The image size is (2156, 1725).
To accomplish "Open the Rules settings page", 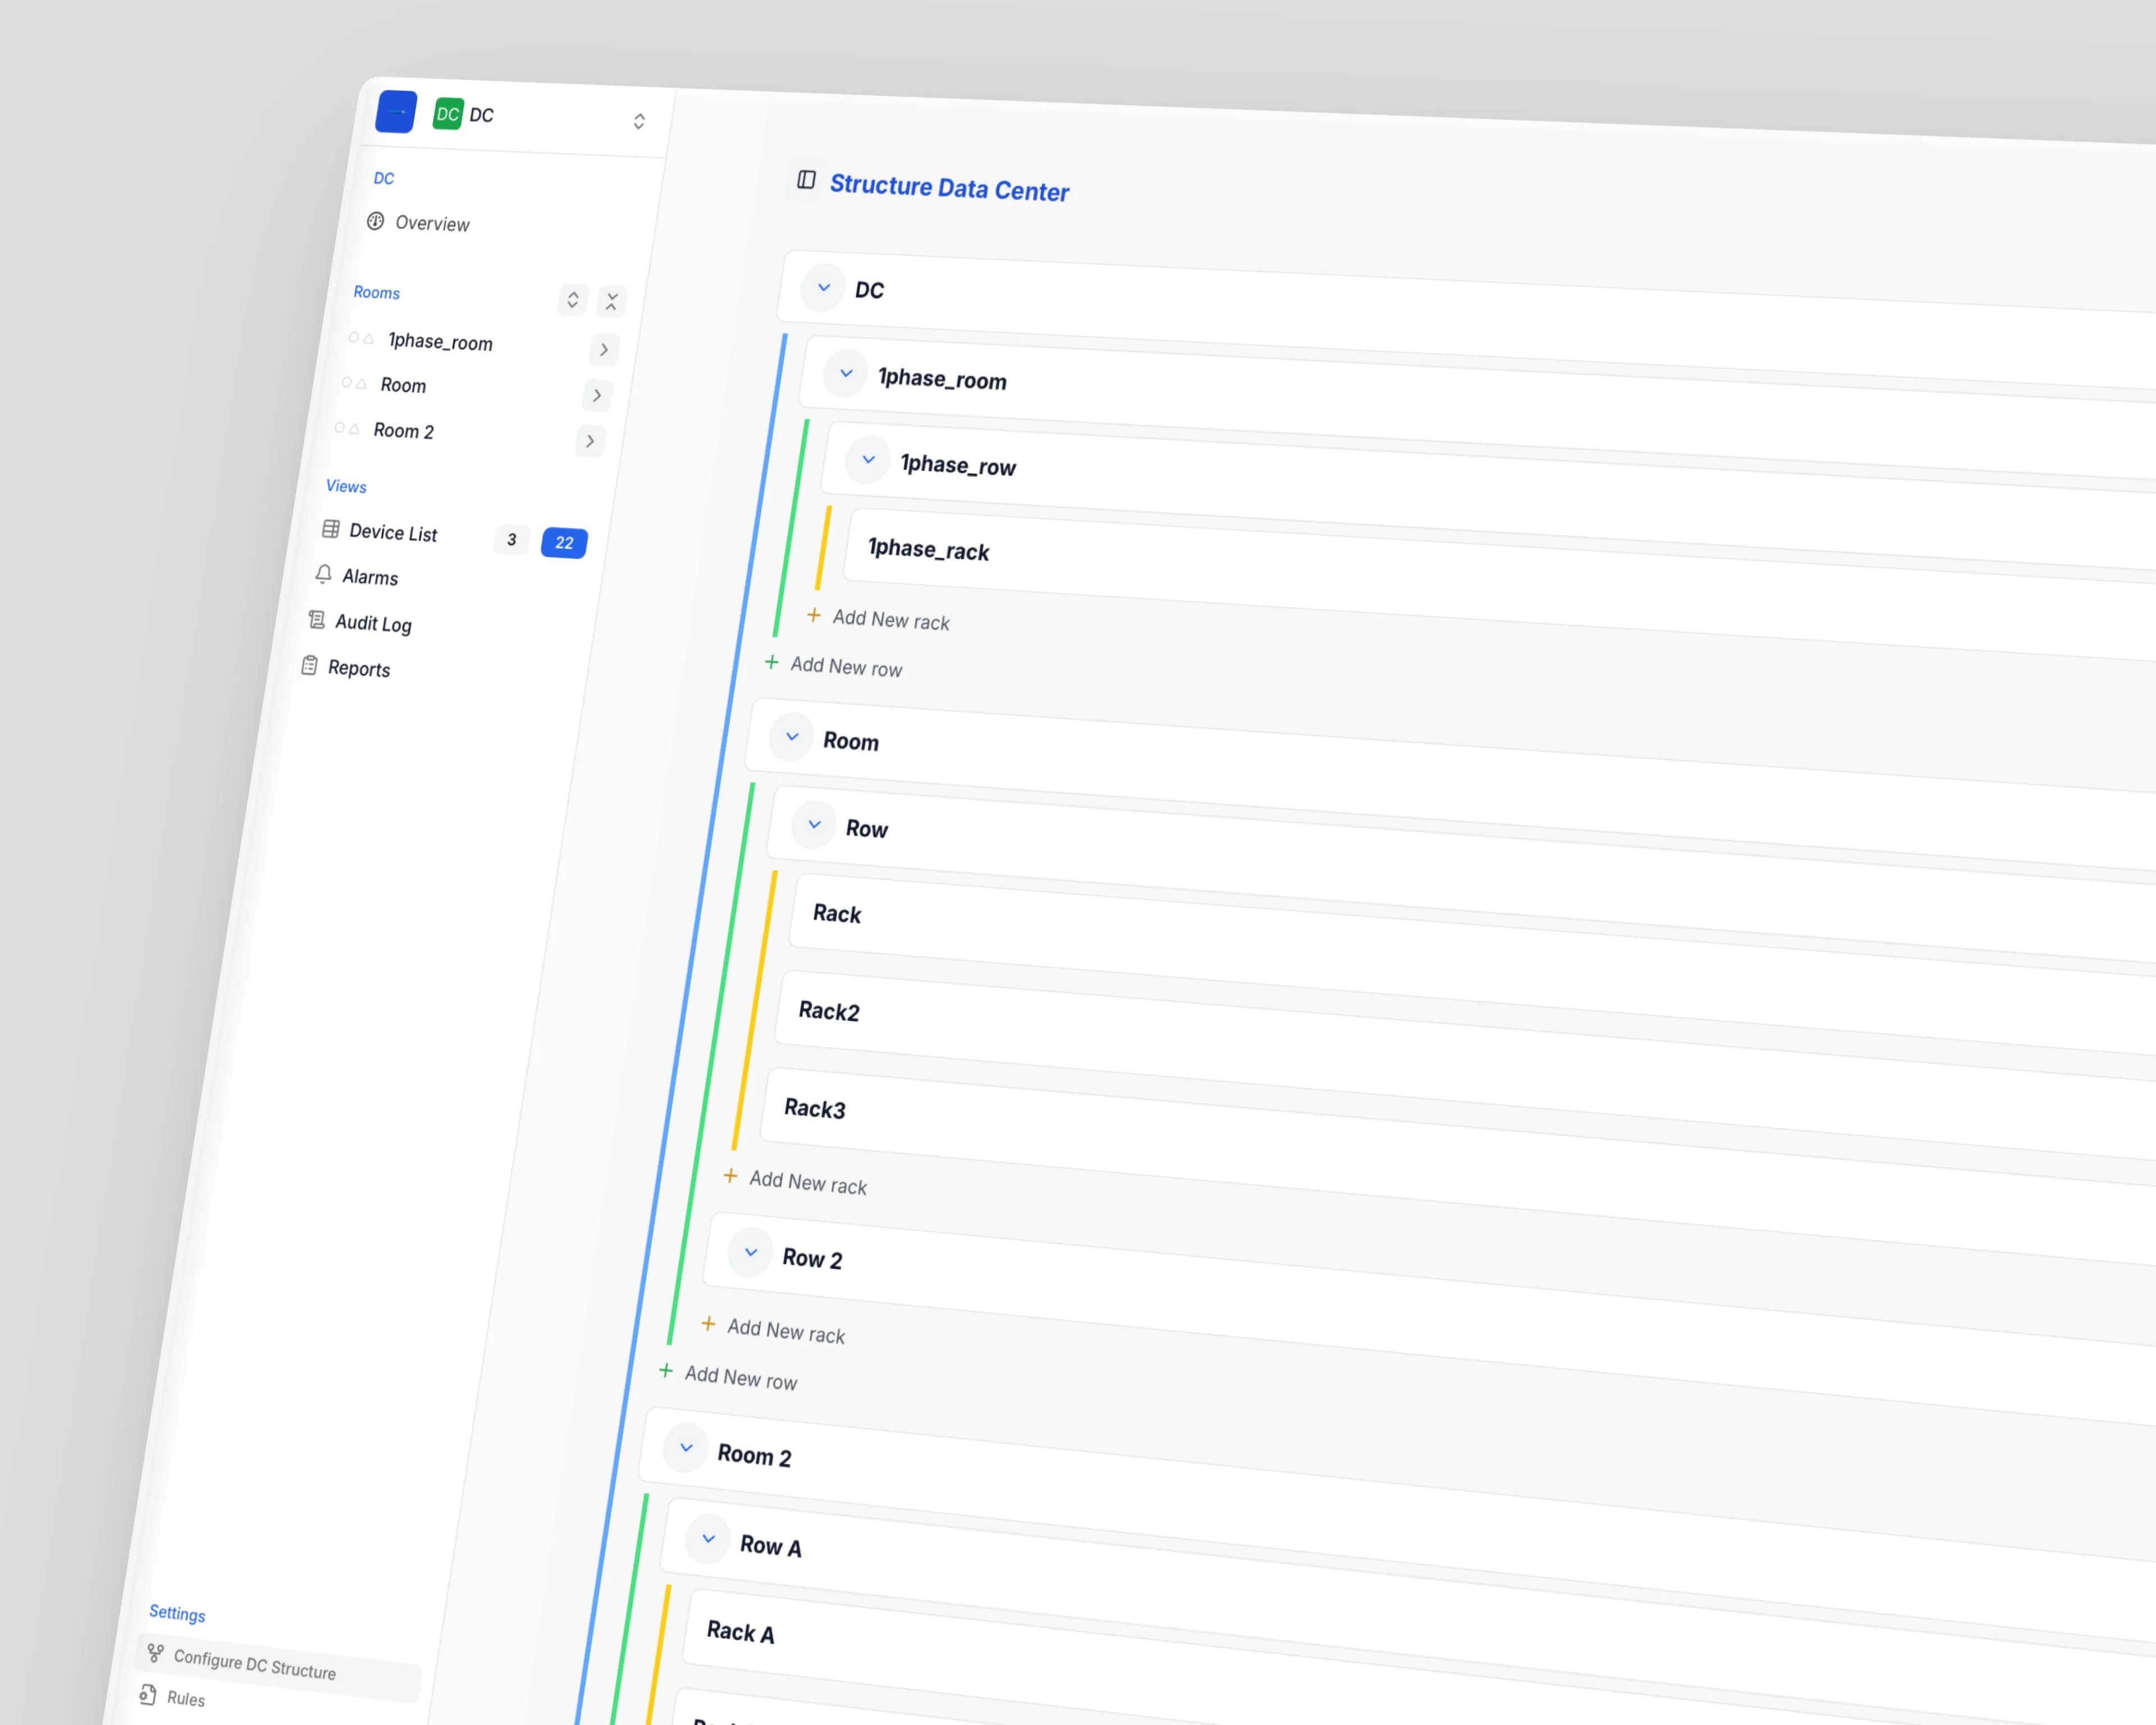I will point(186,1699).
